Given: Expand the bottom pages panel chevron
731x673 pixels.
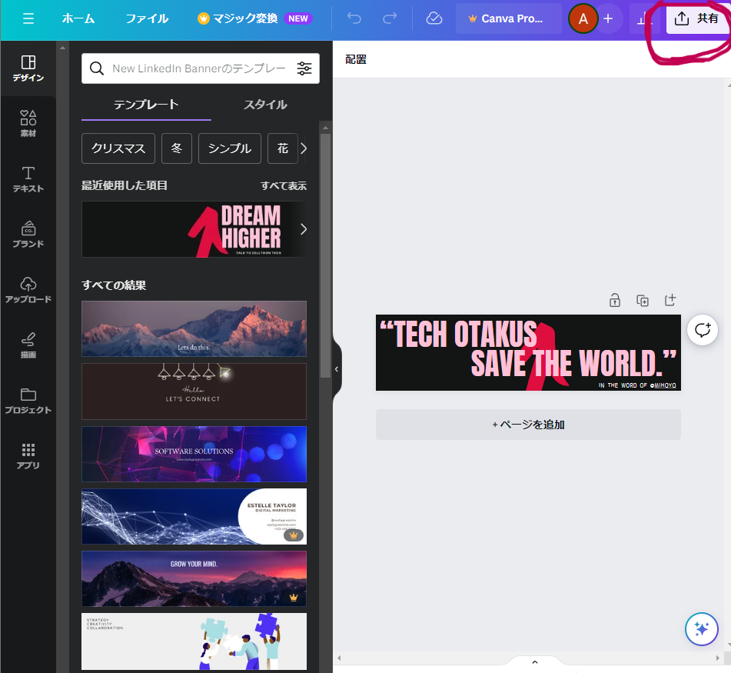Looking at the screenshot, I should 535,661.
